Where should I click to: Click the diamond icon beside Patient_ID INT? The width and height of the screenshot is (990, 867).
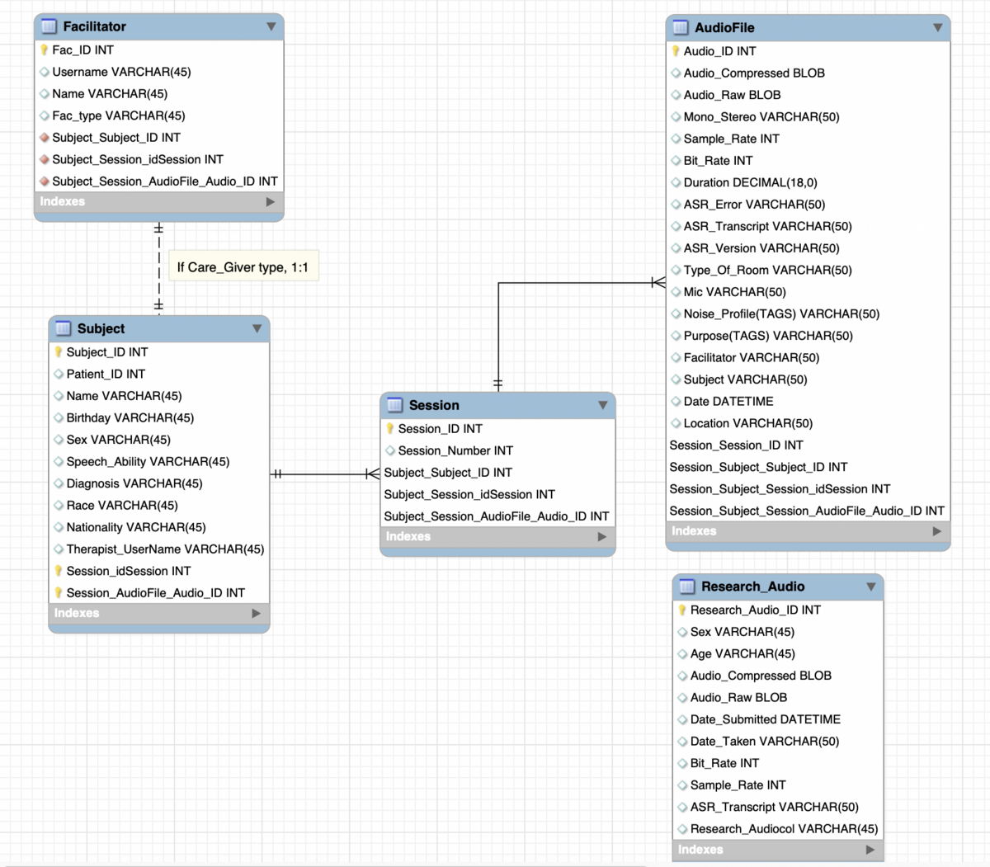[59, 374]
